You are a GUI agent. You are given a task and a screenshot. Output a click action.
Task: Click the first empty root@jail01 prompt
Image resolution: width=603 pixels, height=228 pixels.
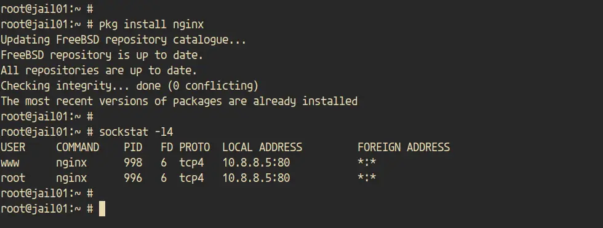click(47, 9)
